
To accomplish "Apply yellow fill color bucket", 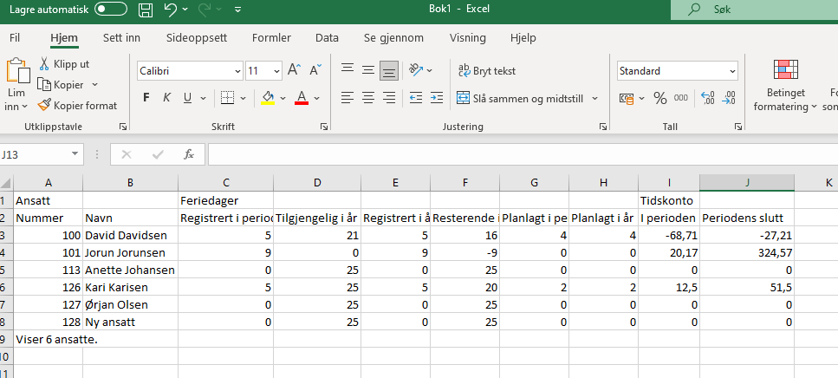I will [268, 98].
